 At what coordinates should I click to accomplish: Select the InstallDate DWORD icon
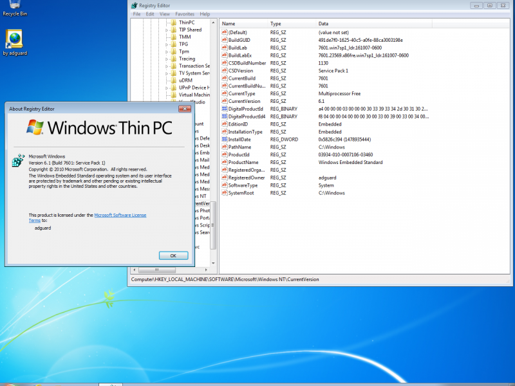coord(224,140)
